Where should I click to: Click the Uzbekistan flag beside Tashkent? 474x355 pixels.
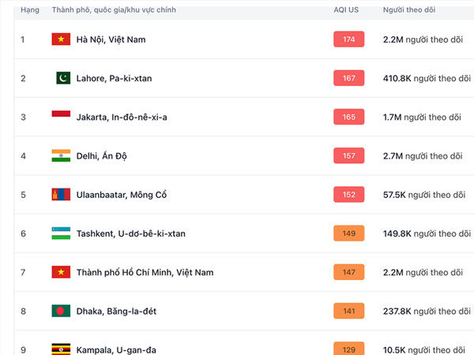point(61,234)
